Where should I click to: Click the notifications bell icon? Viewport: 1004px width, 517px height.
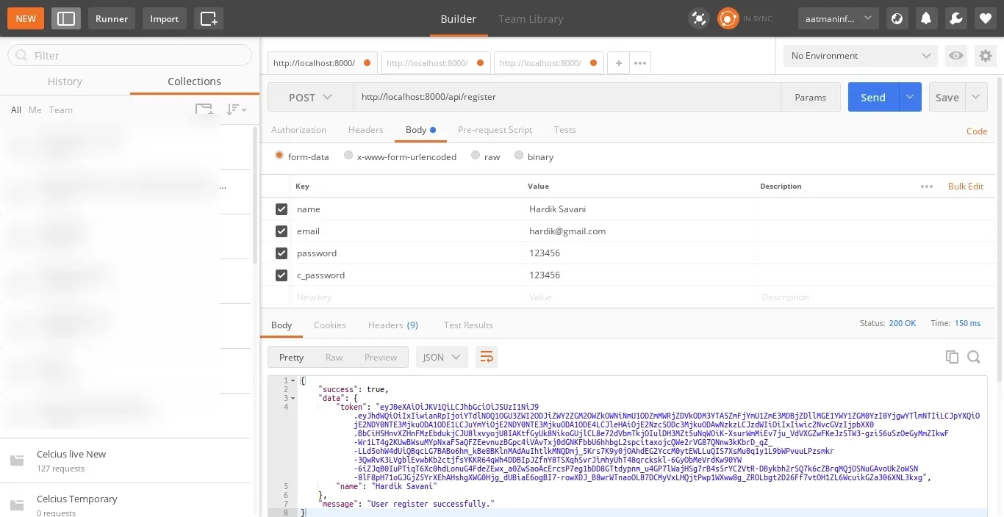[x=927, y=18]
